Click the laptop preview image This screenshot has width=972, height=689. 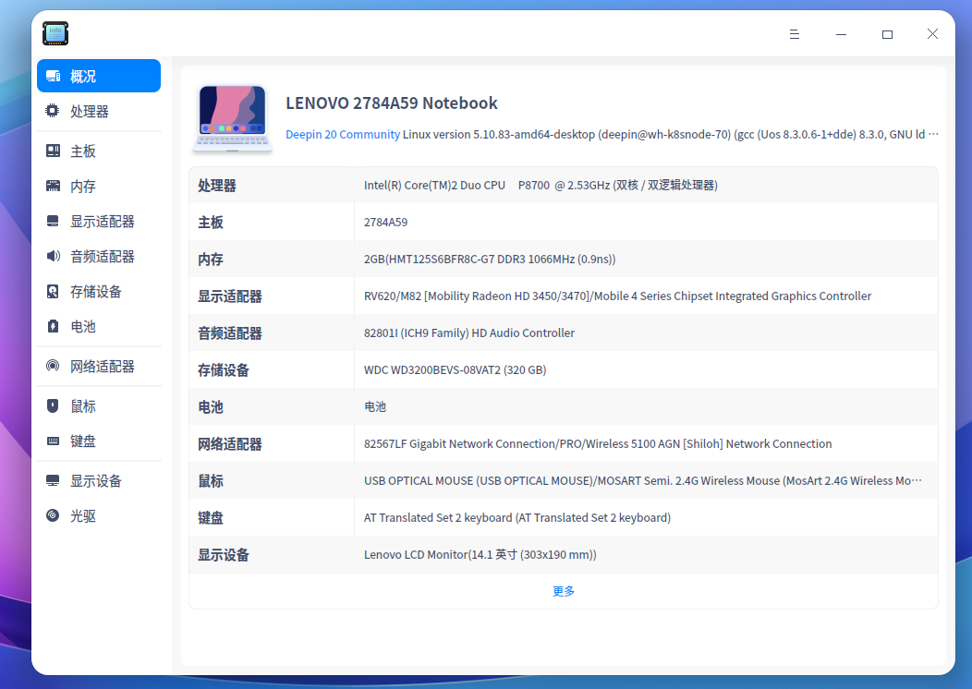232,117
